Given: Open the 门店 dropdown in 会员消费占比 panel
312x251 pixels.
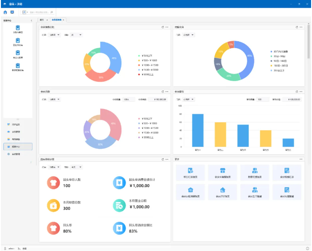Looking at the screenshot, I should point(55,34).
